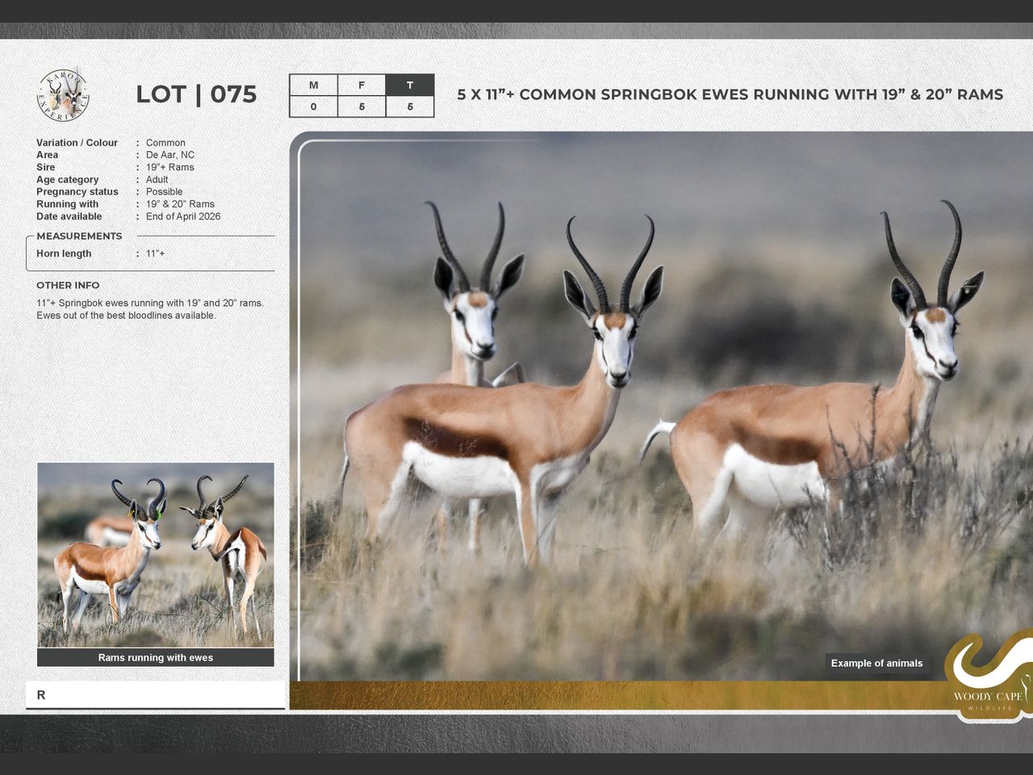Select the M column header
Image resolution: width=1033 pixels, height=775 pixels.
point(313,85)
